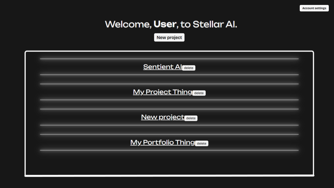Click the New project button below the welcome heading
This screenshot has height=188, width=334.
click(169, 37)
